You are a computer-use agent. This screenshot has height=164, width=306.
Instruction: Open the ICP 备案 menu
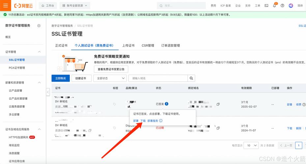[x=226, y=6]
